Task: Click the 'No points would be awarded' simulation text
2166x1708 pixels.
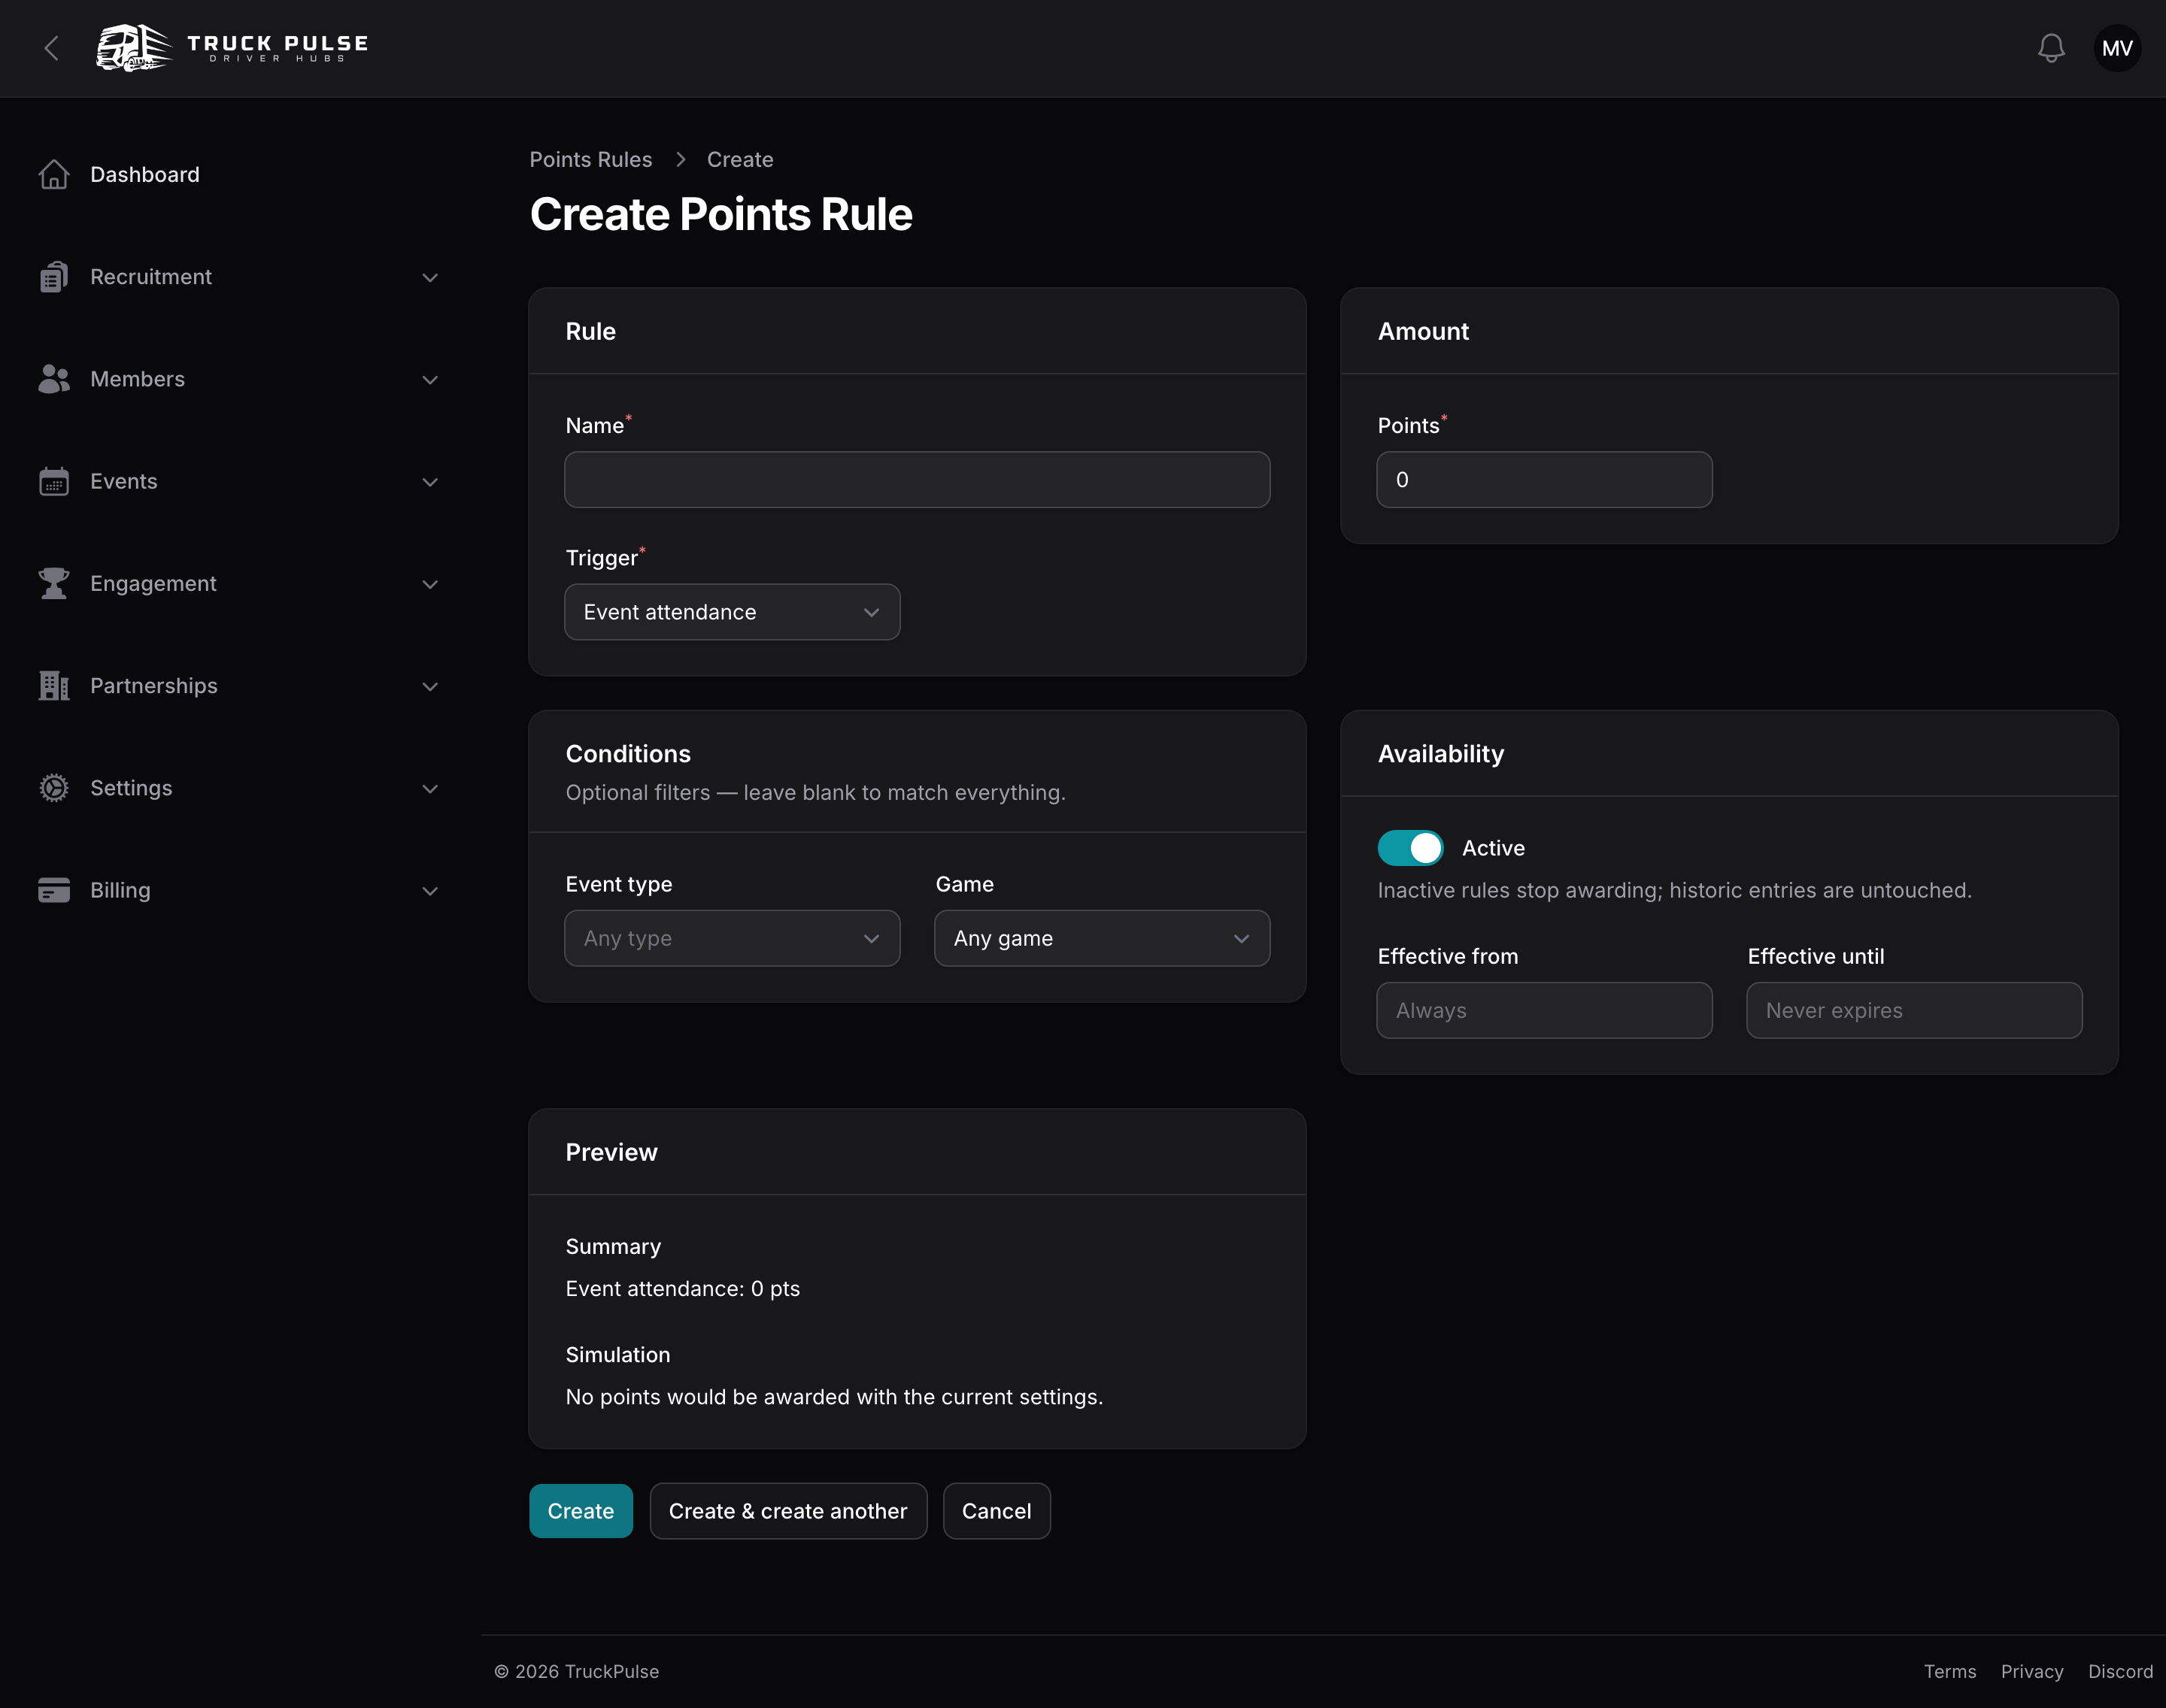Action: click(834, 1397)
